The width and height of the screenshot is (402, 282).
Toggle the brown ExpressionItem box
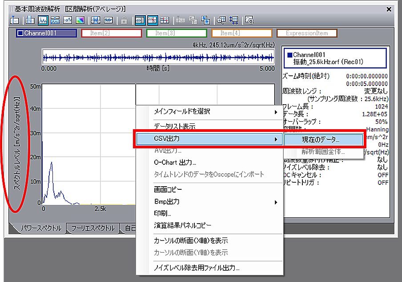[307, 33]
